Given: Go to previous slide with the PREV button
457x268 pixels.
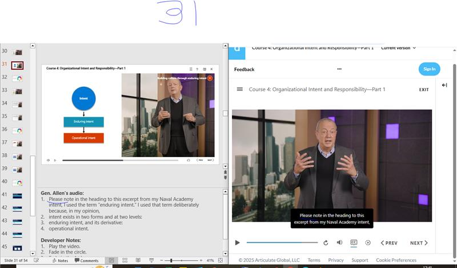Looking at the screenshot, I should (x=389, y=243).
